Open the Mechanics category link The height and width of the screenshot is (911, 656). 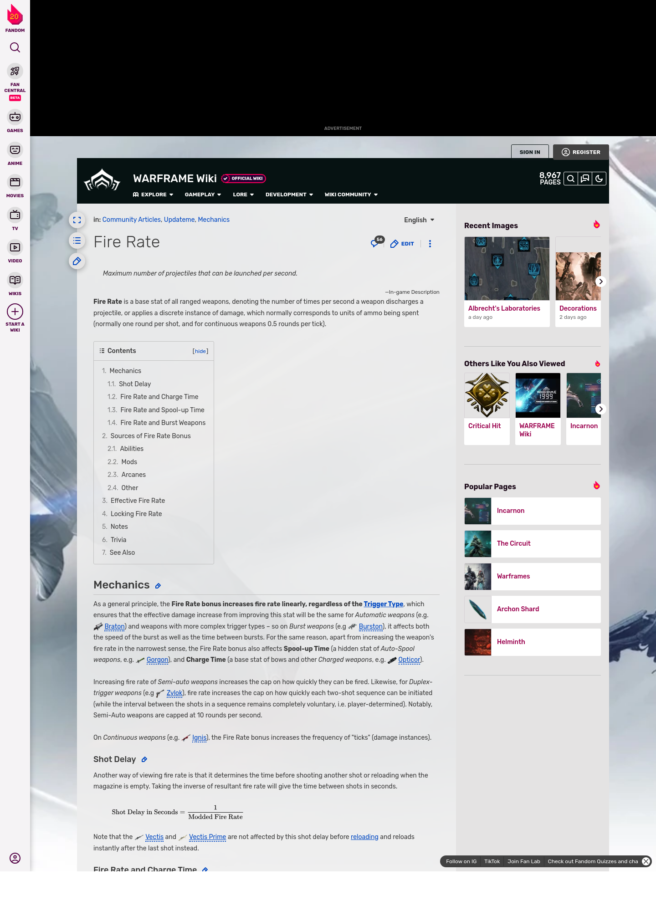pos(214,220)
